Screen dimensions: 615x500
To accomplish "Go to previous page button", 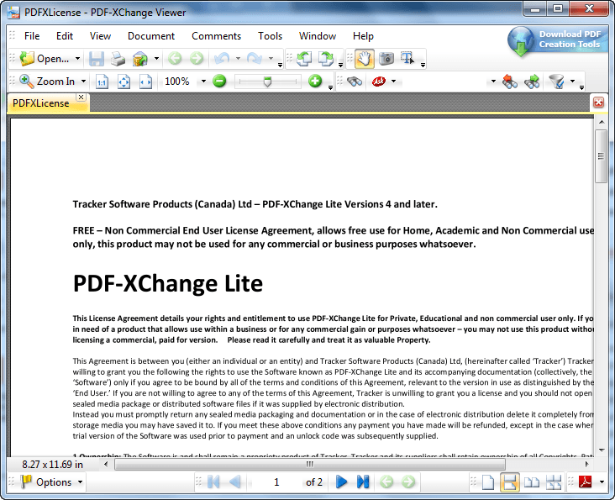I will pyautogui.click(x=235, y=482).
